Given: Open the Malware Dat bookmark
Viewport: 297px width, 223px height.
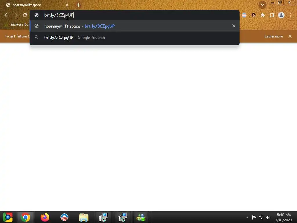Looking at the screenshot, I should click(17, 24).
